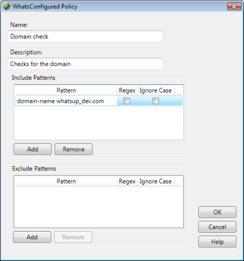The height and width of the screenshot is (261, 244).
Task: Open Help for the policy dialog
Action: click(218, 242)
